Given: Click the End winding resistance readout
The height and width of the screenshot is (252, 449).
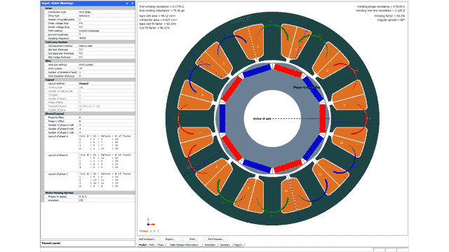Looking at the screenshot, I should pos(162,6).
